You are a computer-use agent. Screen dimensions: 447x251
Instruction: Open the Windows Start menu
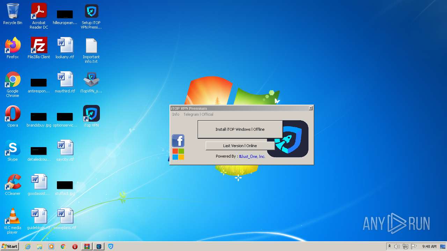[x=9, y=246]
